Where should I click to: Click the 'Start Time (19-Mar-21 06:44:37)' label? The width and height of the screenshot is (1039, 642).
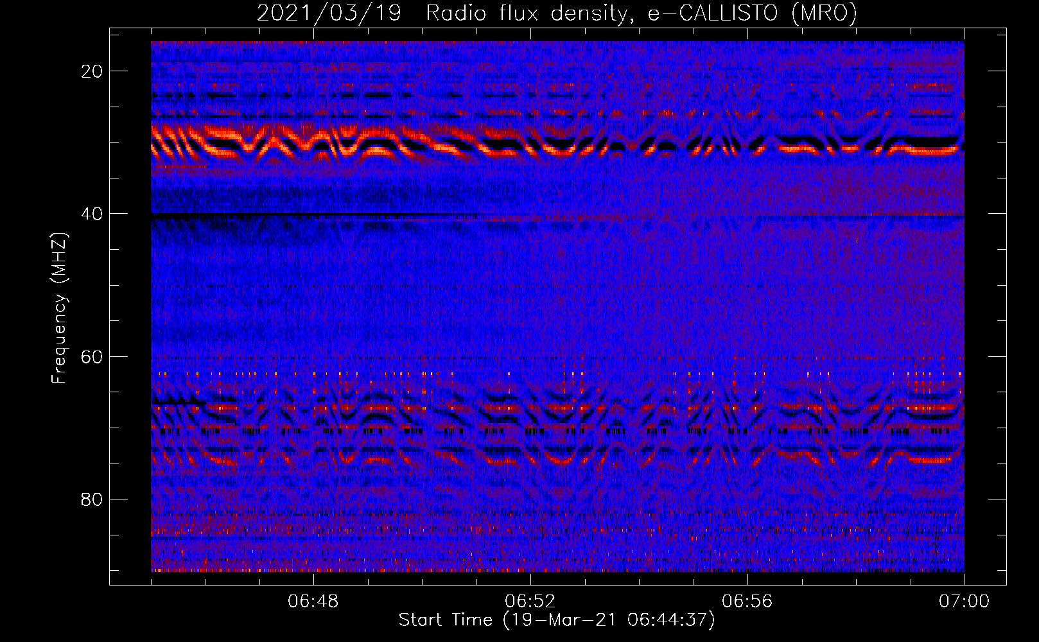pos(557,620)
